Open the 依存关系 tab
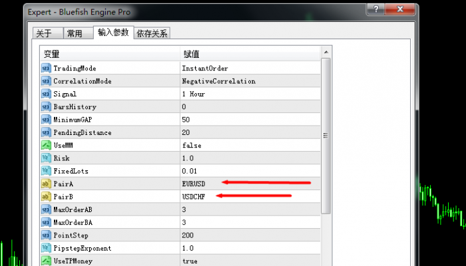Image resolution: width=466 pixels, height=266 pixels. tap(152, 33)
